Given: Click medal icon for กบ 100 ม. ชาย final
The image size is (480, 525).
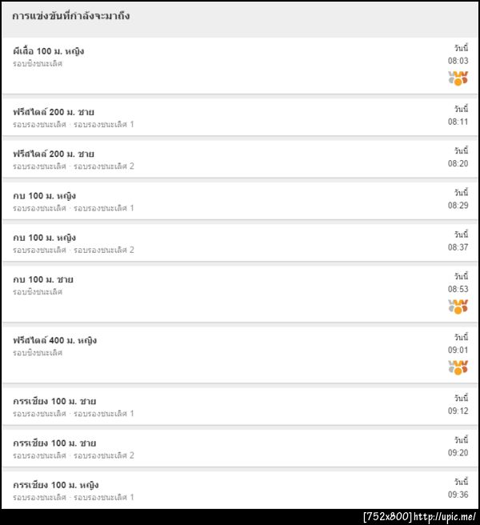Looking at the screenshot, I should pyautogui.click(x=458, y=307).
